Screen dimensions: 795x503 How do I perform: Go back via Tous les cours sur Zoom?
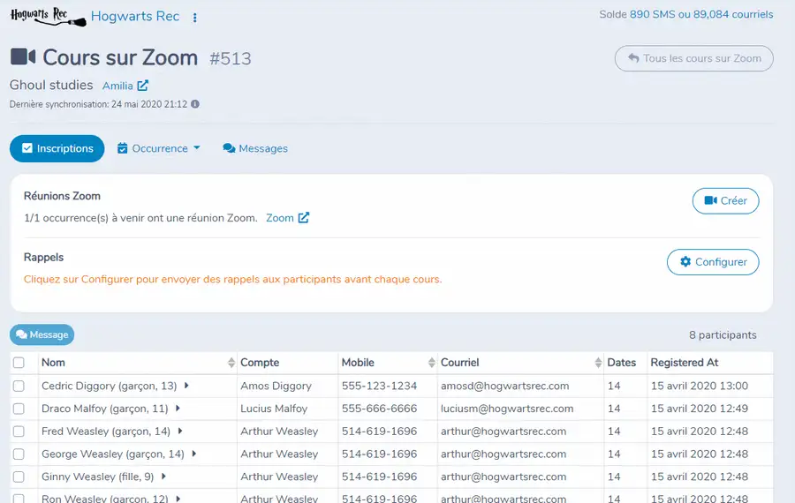[694, 58]
